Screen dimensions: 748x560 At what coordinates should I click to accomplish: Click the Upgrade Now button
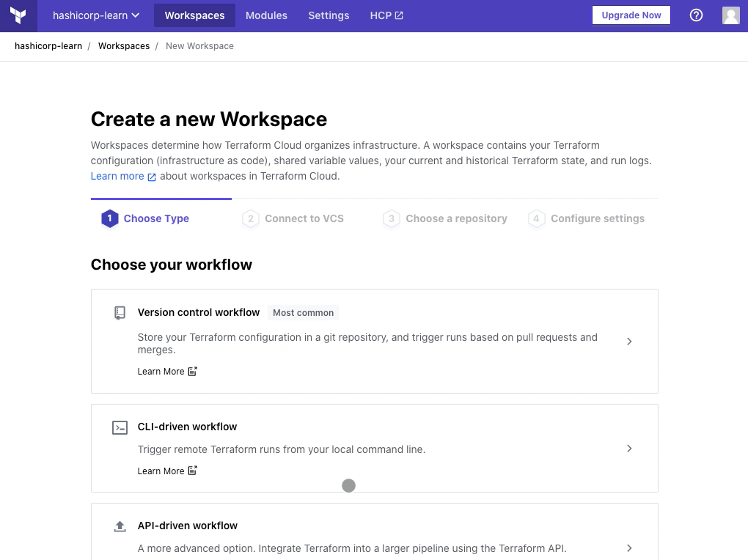(631, 15)
